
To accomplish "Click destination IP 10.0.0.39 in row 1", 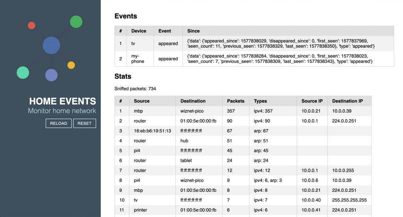I will [x=342, y=111].
